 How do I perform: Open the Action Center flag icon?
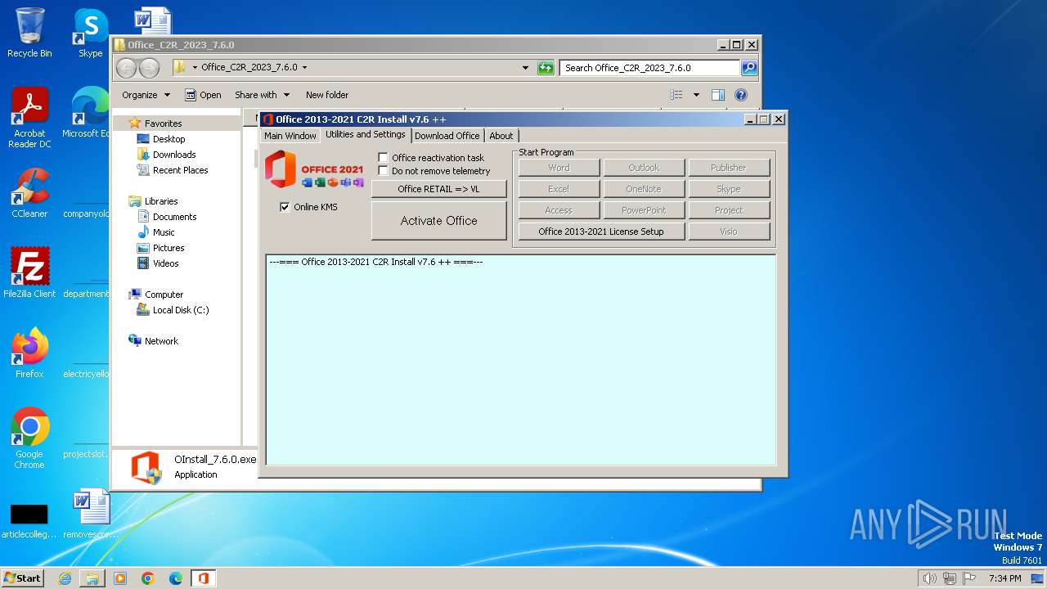[x=968, y=578]
